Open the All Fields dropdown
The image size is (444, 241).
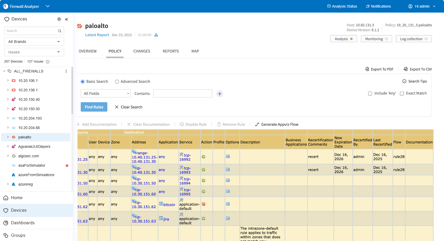[x=106, y=93]
